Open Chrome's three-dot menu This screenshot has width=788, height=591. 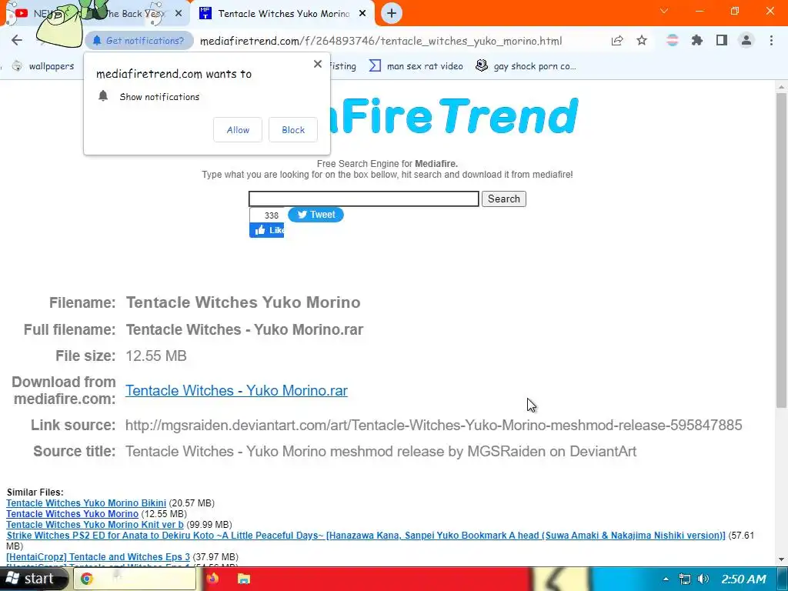(771, 41)
